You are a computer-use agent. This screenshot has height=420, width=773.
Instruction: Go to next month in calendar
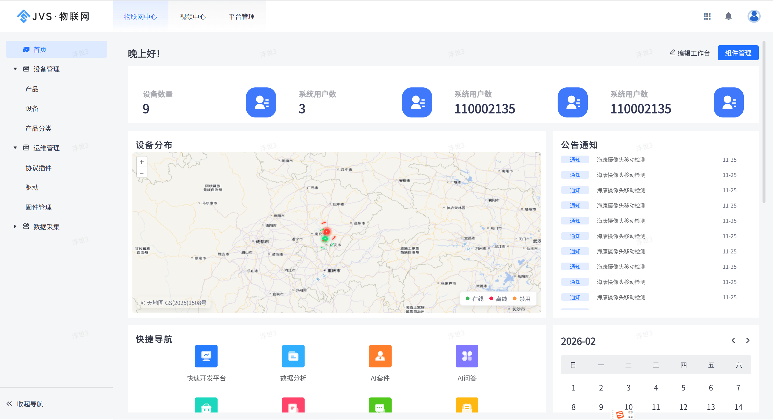point(747,340)
